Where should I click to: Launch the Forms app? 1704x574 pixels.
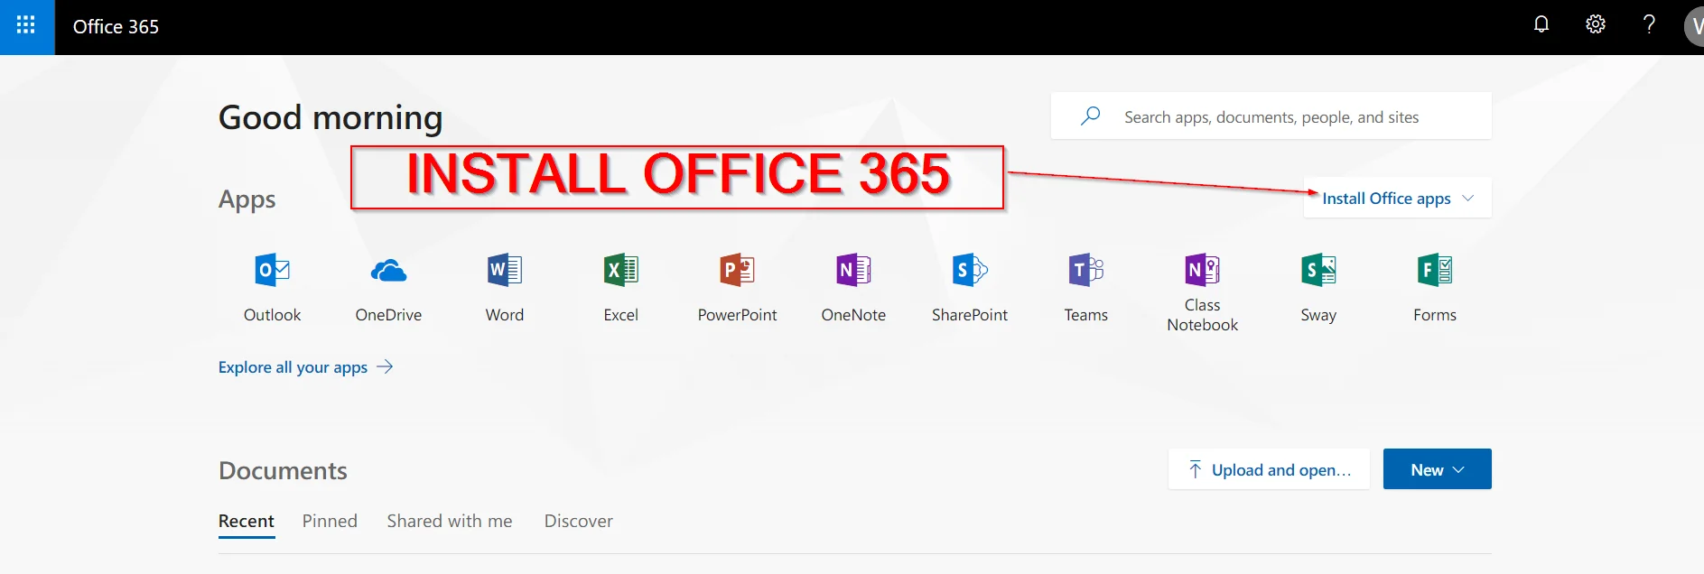tap(1435, 288)
